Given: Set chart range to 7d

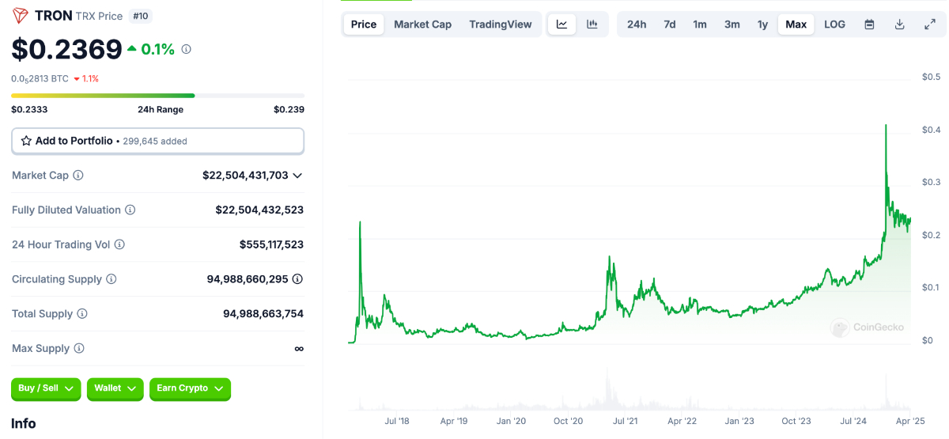Looking at the screenshot, I should click(670, 25).
